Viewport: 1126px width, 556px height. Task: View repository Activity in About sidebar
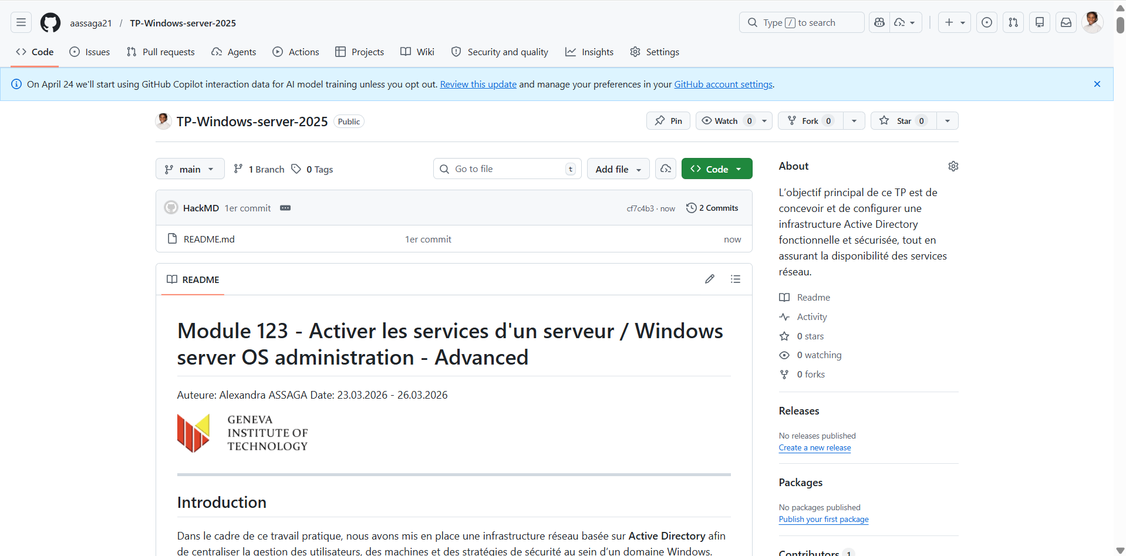[x=803, y=316]
